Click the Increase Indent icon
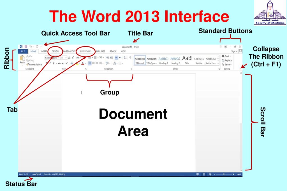This screenshot has height=191, width=287. 112,58
